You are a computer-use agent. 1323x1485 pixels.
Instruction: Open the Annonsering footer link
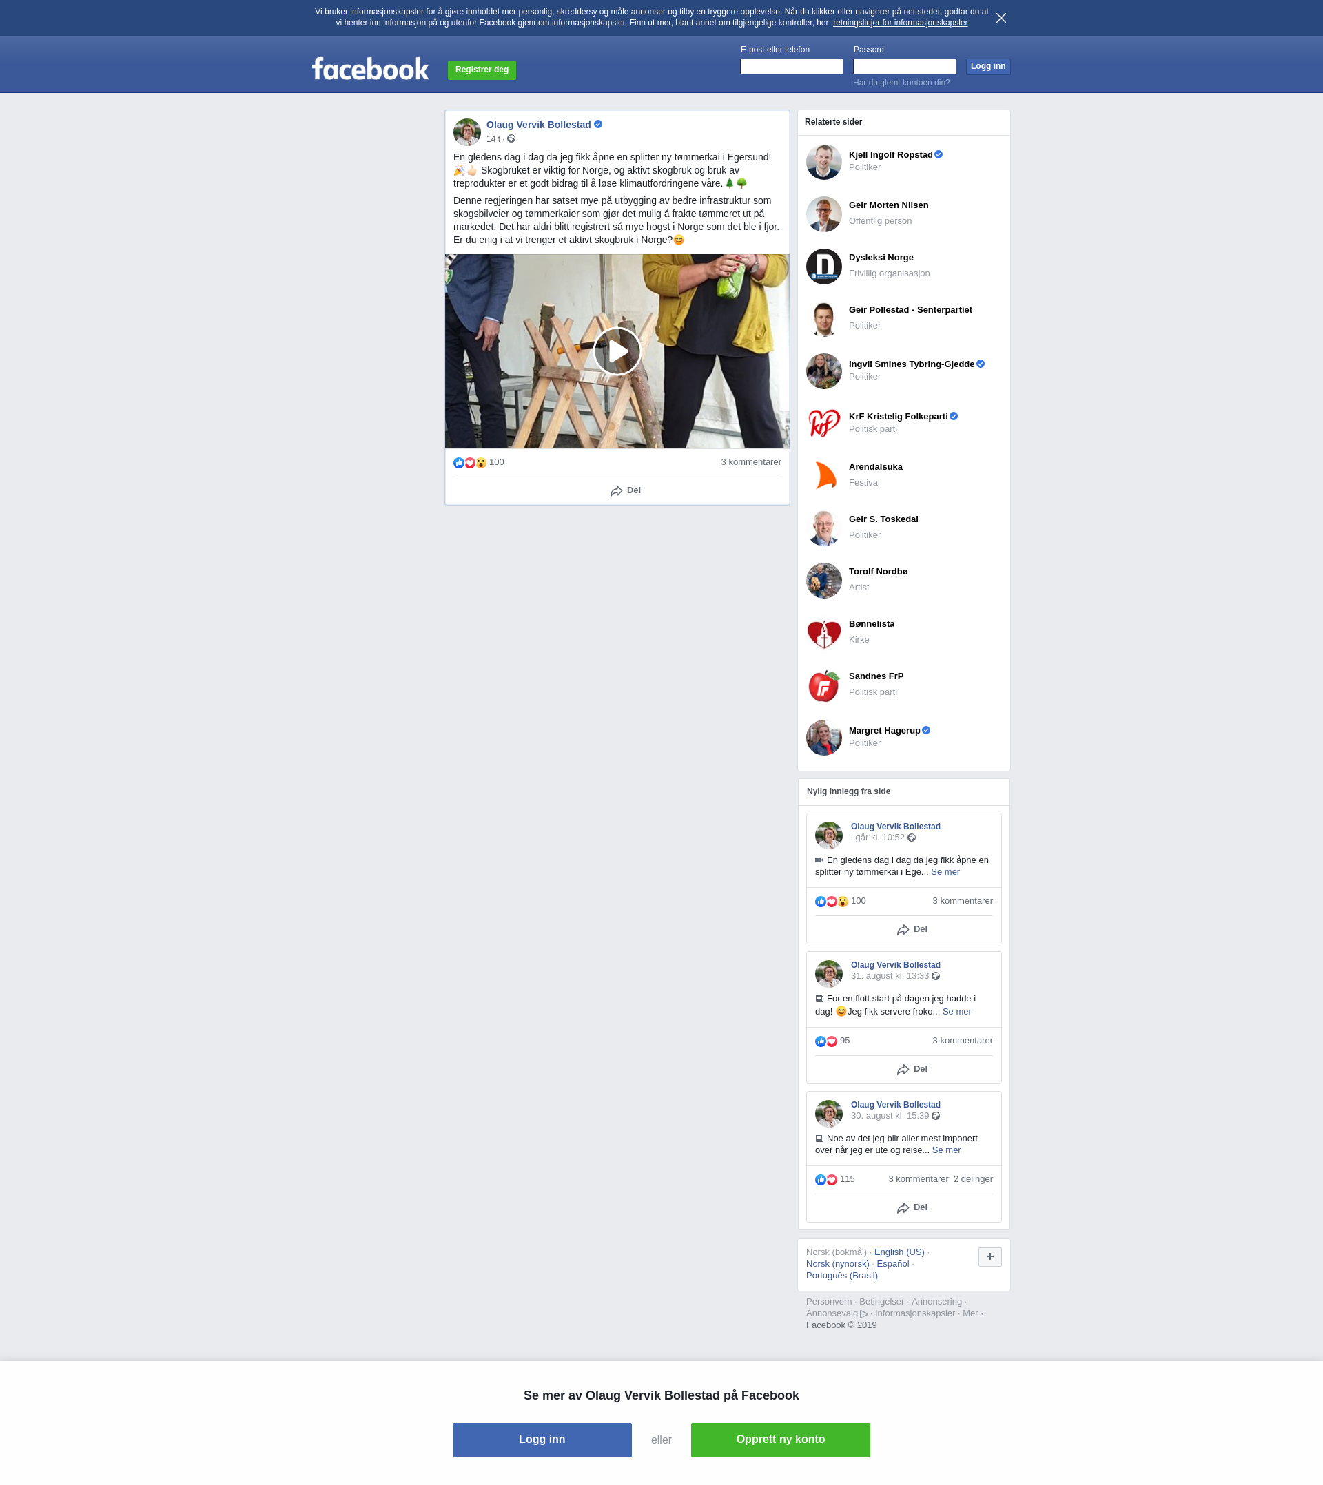[x=936, y=1302]
